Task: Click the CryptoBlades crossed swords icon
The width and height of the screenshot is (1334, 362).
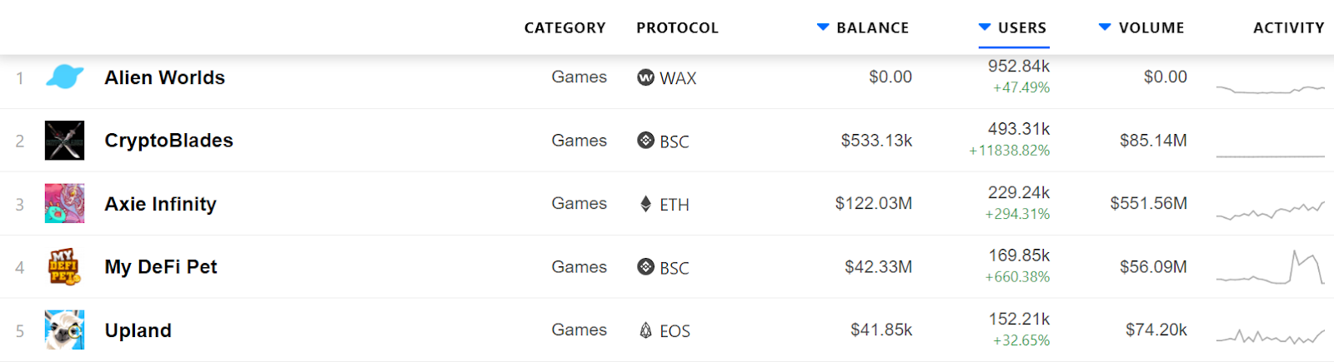Action: (x=64, y=141)
